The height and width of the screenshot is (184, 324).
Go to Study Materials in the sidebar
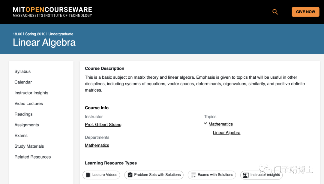click(29, 146)
